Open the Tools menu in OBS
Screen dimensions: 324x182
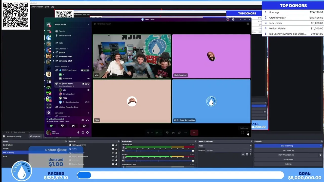click(x=47, y=7)
